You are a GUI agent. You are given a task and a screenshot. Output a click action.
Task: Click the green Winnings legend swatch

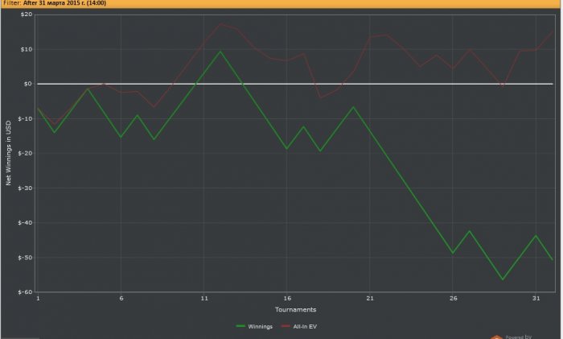coord(240,326)
